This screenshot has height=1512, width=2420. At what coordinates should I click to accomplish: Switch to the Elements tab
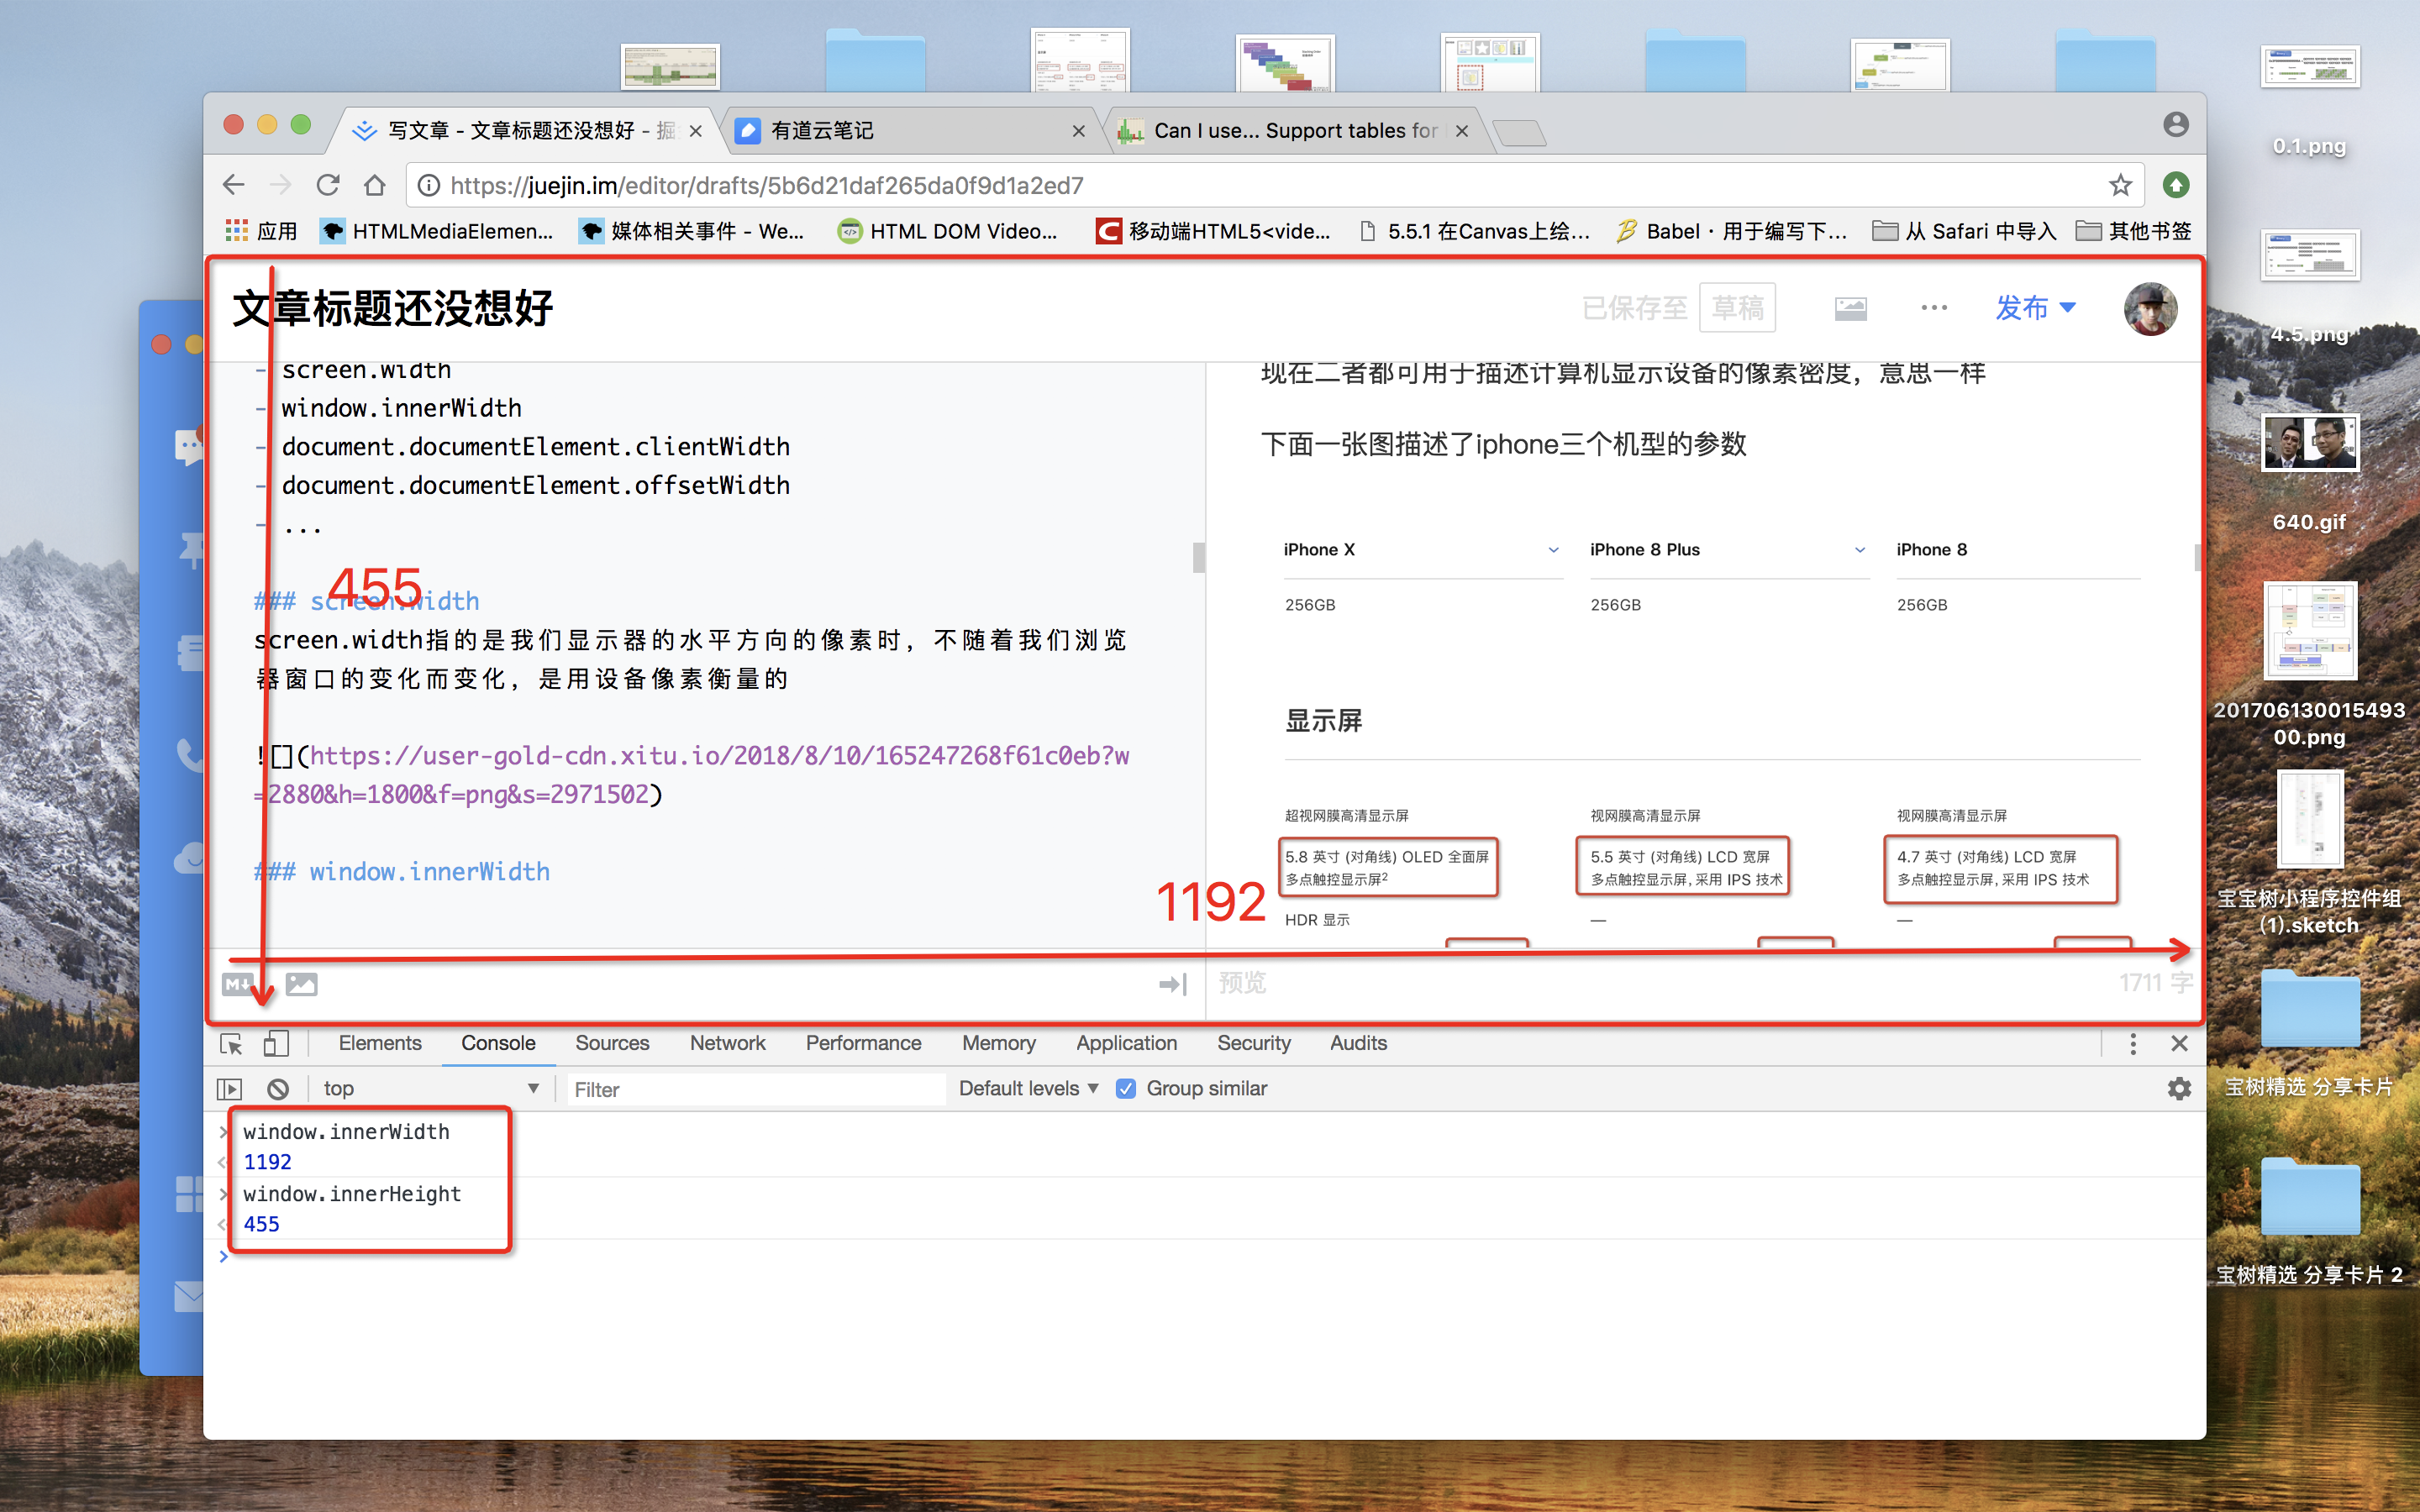pos(380,1043)
